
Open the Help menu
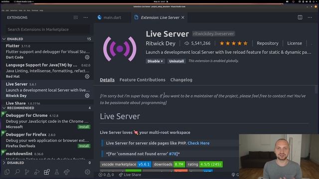[41, 10]
